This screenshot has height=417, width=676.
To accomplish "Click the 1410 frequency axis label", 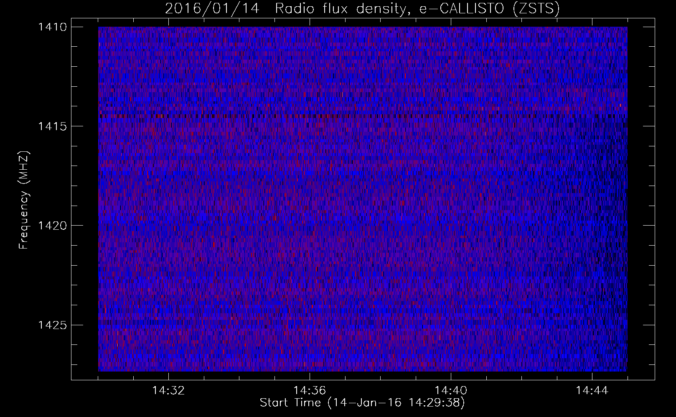I will (x=52, y=27).
